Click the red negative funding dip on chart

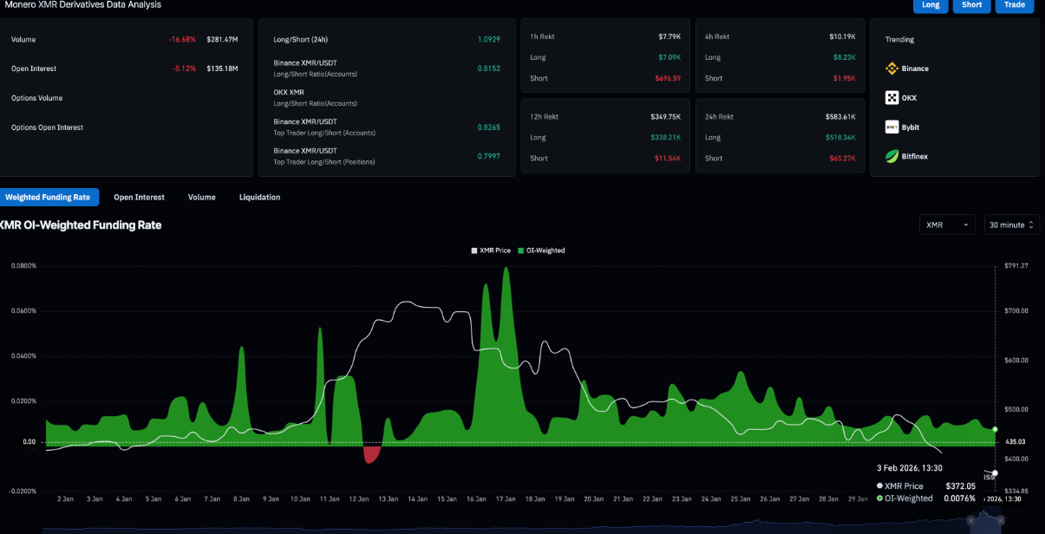point(372,453)
